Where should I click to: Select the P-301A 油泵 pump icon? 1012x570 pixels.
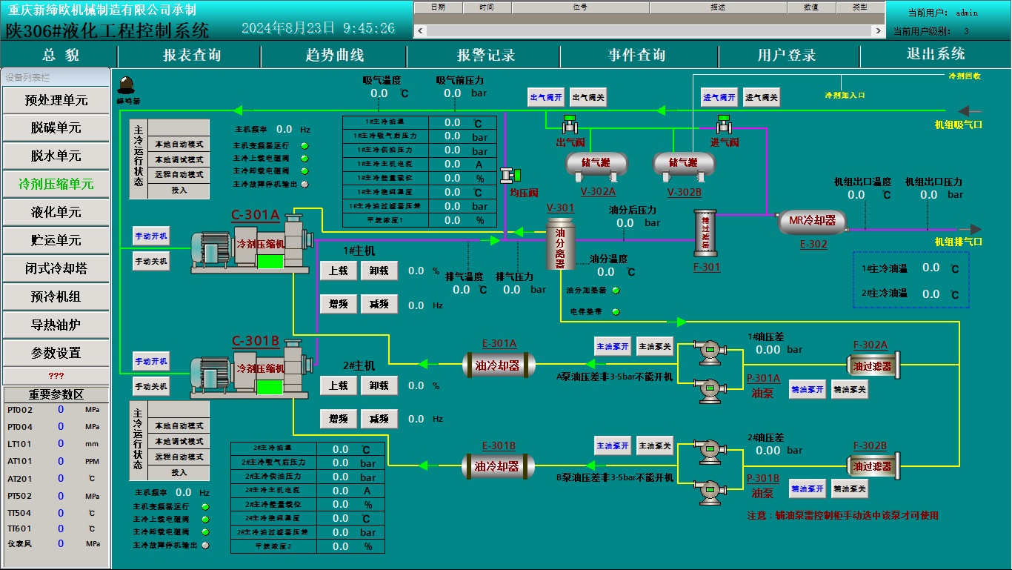(711, 348)
